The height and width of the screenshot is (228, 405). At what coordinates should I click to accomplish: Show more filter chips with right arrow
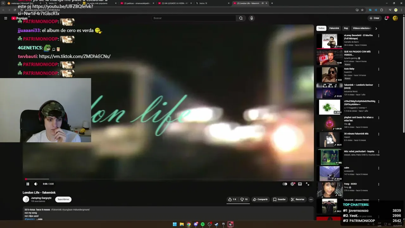pos(376,28)
